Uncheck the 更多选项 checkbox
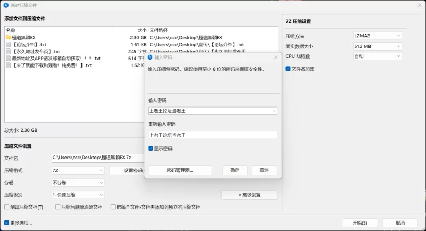The height and width of the screenshot is (231, 426). click(x=6, y=223)
